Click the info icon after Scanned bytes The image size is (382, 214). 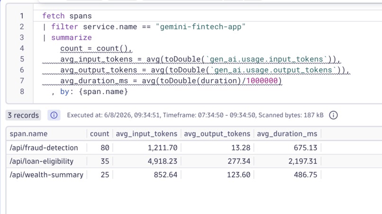point(333,115)
